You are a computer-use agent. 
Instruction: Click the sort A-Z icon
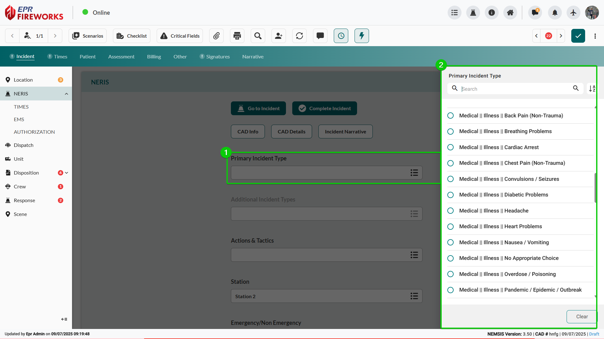(592, 89)
